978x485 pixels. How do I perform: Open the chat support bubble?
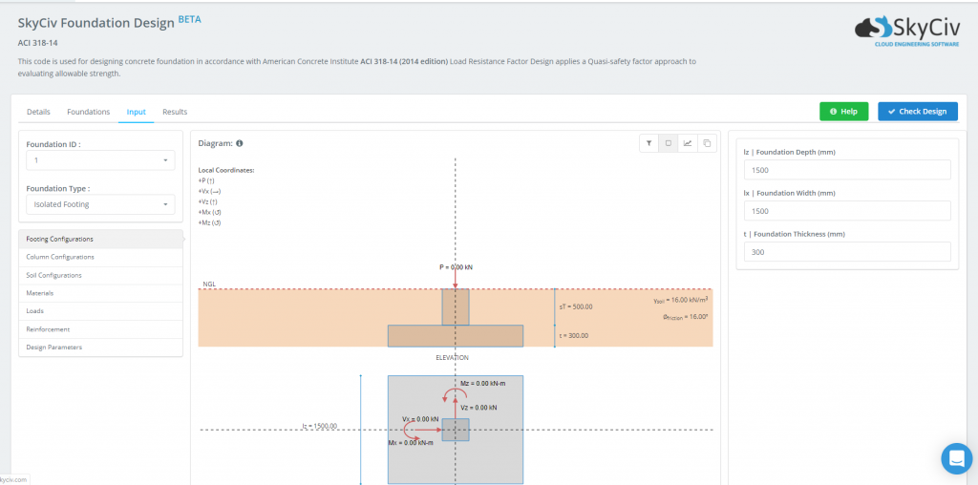956,459
